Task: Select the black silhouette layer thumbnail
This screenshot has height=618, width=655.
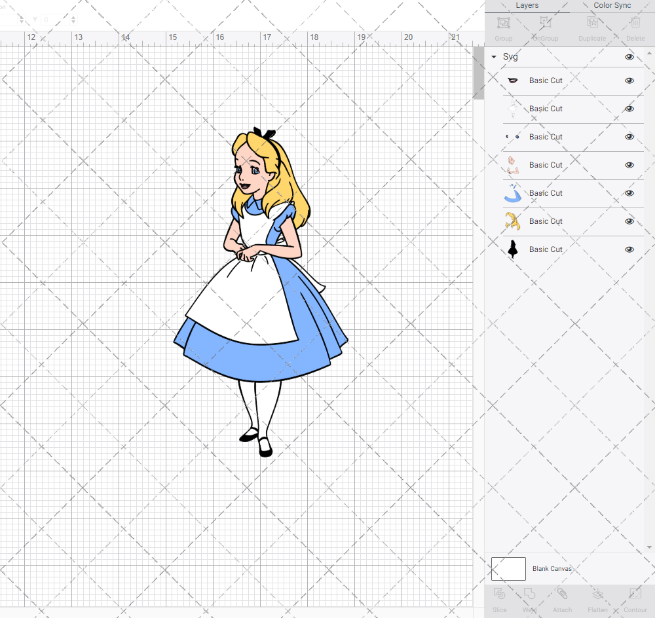Action: 513,249
